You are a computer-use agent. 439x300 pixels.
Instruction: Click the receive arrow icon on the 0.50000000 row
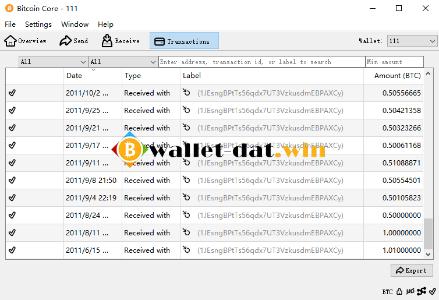(x=186, y=214)
